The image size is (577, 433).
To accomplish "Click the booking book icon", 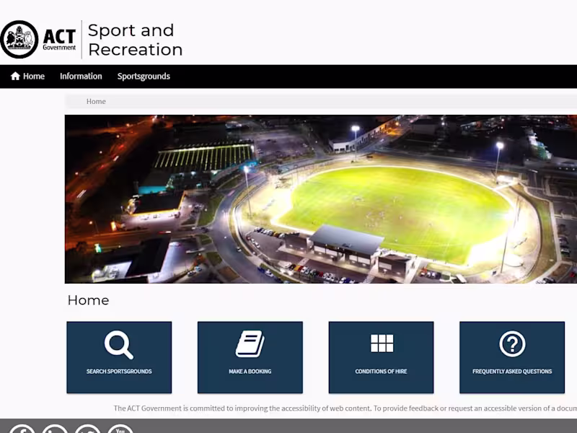I will tap(250, 344).
